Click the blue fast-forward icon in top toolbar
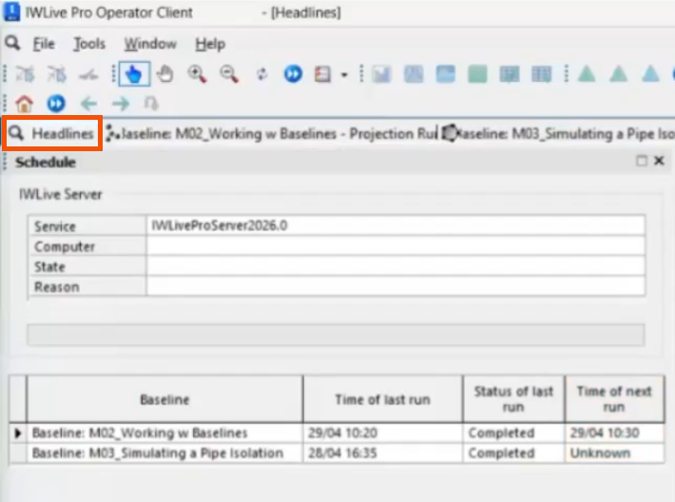 [x=293, y=74]
